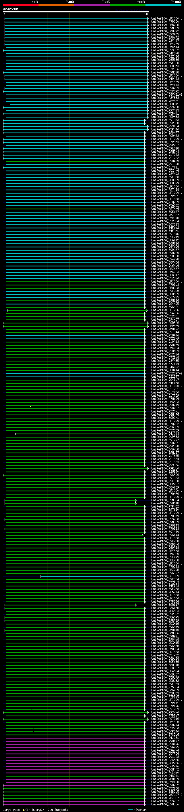
Task: Click the purple ~60% identity legend segment
Action: click(x=92, y=5)
